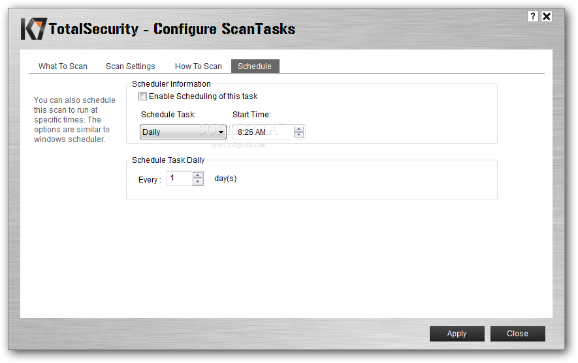Viewport: 578px width, 363px height.
Task: Click the 'Scheduler Information' group title
Action: (171, 84)
